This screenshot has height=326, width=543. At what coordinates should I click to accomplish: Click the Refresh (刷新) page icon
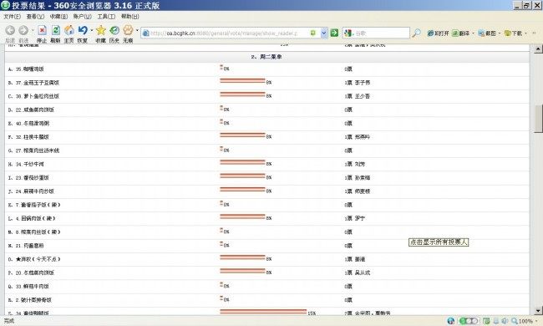tap(55, 30)
